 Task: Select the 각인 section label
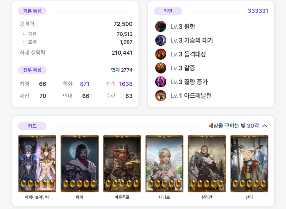[168, 11]
